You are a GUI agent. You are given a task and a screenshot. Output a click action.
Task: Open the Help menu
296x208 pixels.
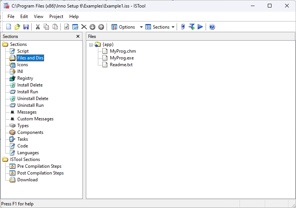(74, 17)
